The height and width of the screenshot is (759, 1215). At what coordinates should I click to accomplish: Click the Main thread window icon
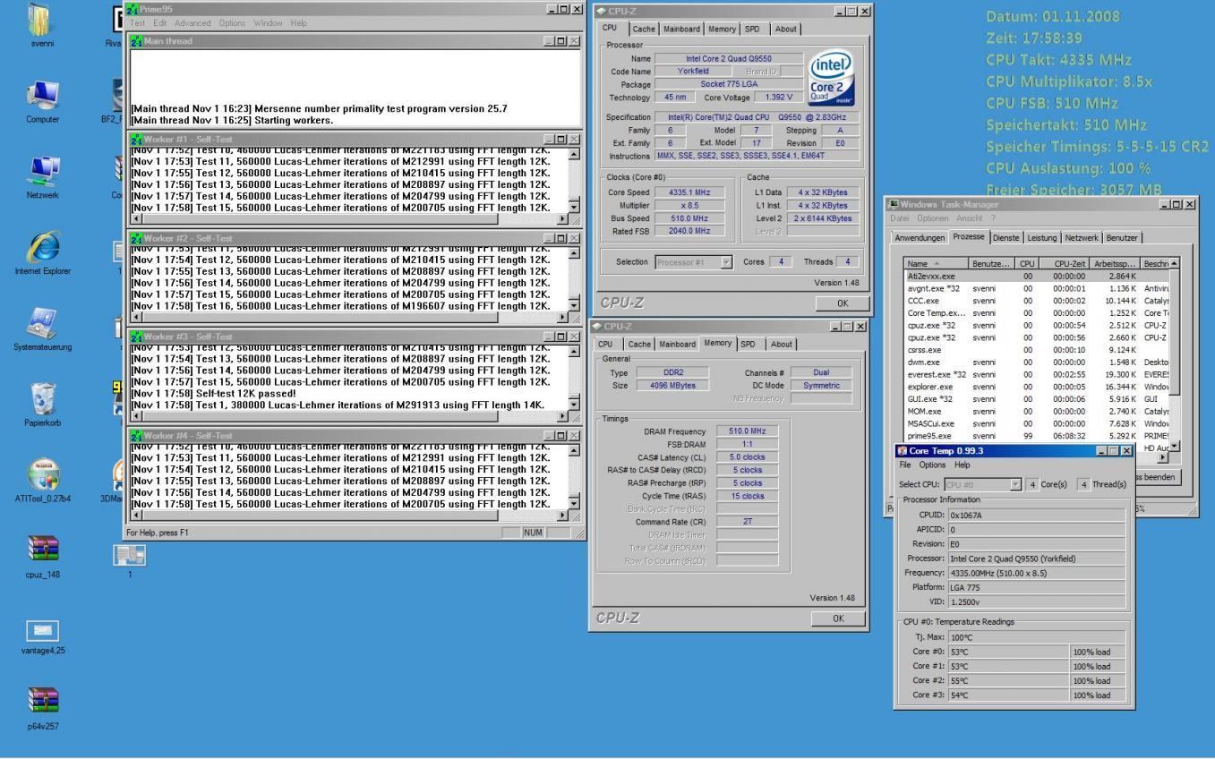click(137, 41)
